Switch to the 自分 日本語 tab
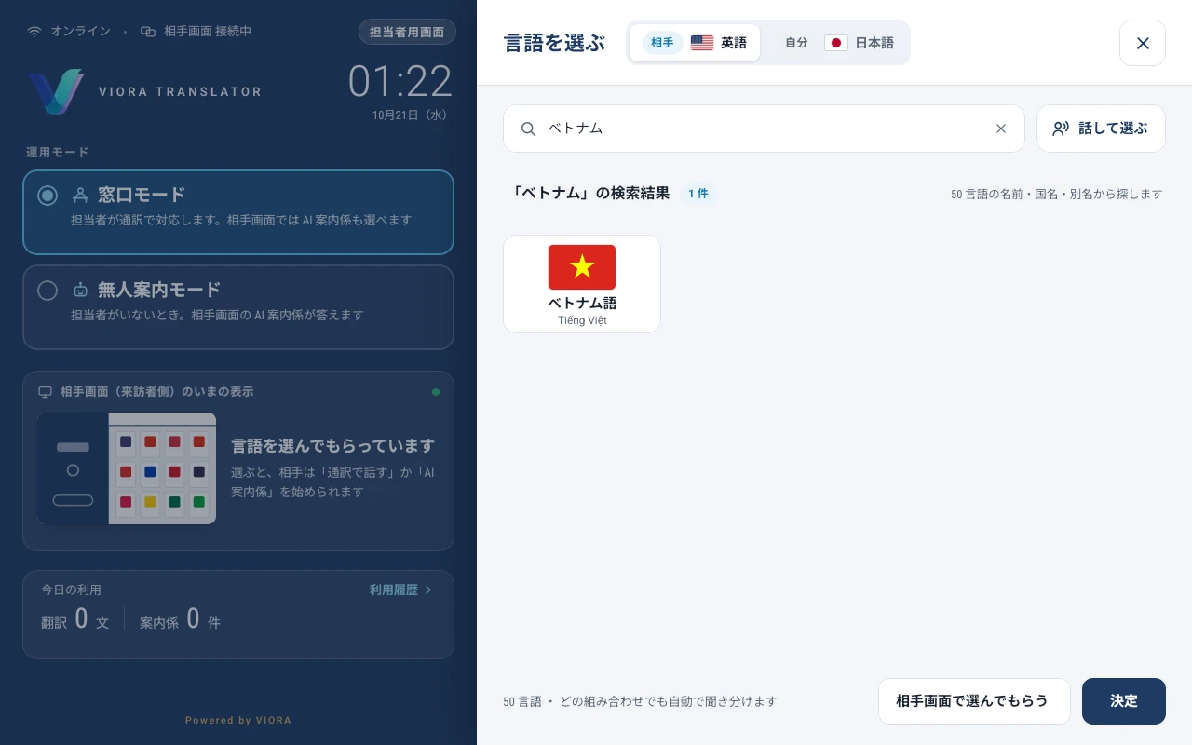The image size is (1192, 745). [838, 43]
